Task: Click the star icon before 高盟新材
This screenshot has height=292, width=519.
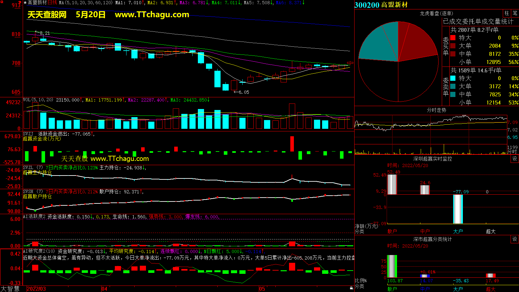Action: (x=25, y=3)
